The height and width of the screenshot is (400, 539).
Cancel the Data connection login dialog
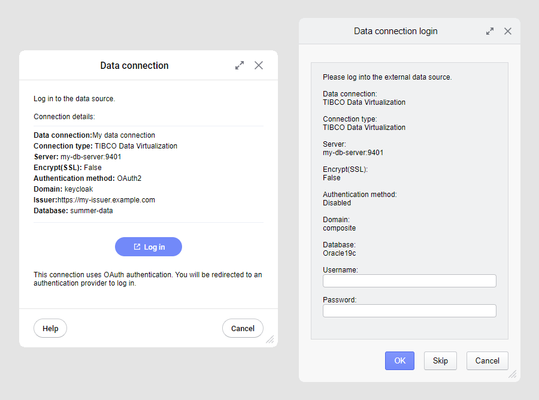point(487,360)
